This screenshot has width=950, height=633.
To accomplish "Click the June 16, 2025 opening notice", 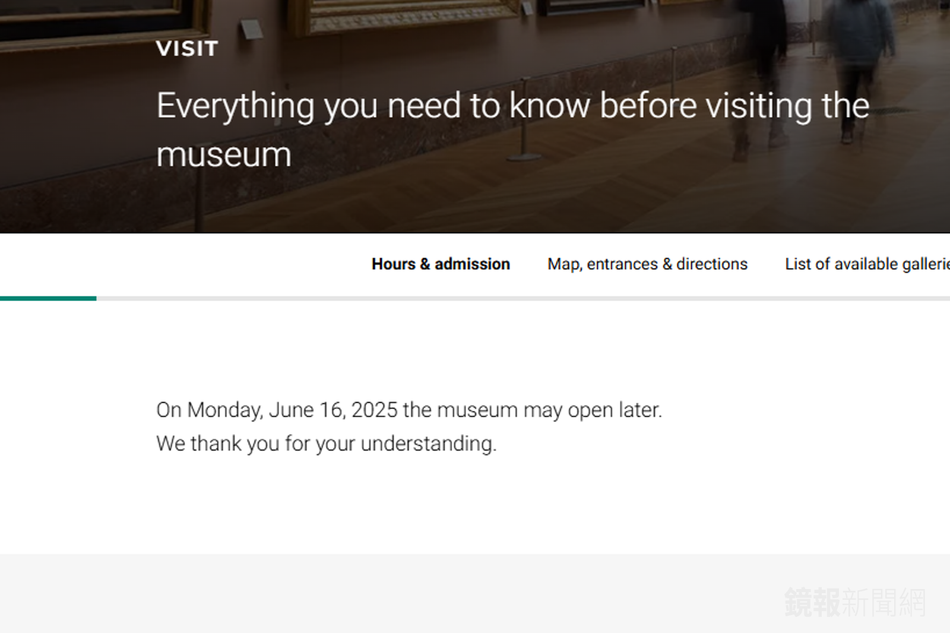I will pos(408,410).
